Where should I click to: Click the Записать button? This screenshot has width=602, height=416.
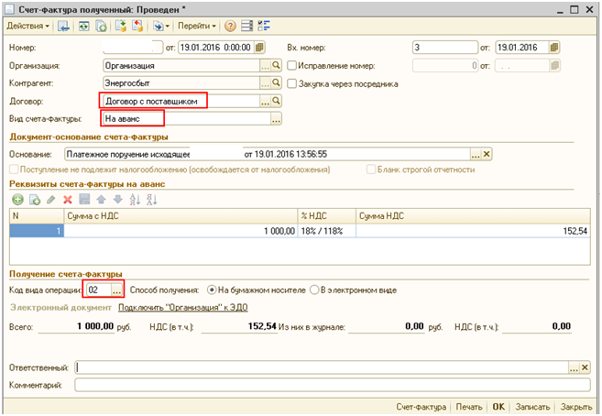pos(532,407)
